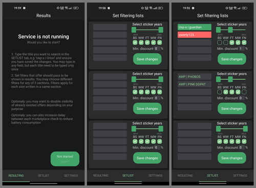Uncheck MW in the Usp-s | guardian section
256x188 pixels.
pos(238,43)
